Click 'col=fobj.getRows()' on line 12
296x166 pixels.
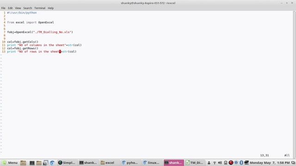(23, 48)
